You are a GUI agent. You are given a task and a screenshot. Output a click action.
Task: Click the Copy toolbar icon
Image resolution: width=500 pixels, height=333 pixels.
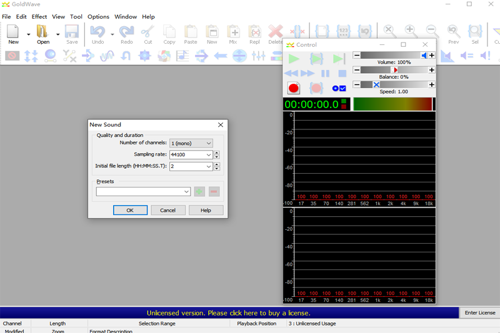[x=169, y=34]
